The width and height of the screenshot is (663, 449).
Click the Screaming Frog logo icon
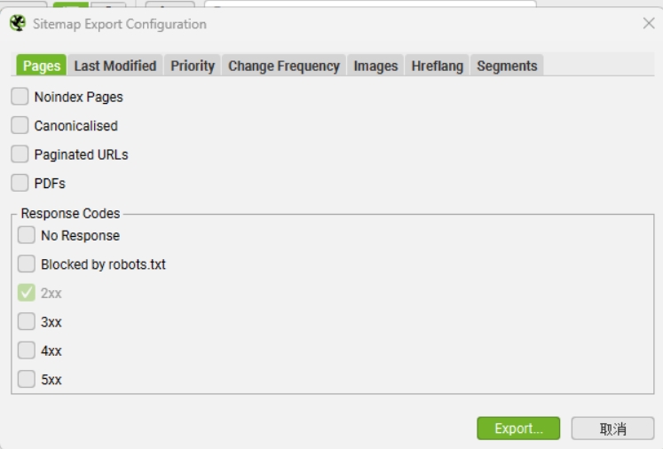[18, 23]
